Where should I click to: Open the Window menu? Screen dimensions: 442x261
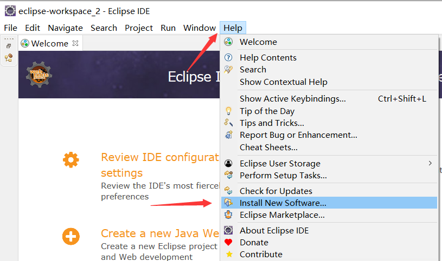click(199, 28)
